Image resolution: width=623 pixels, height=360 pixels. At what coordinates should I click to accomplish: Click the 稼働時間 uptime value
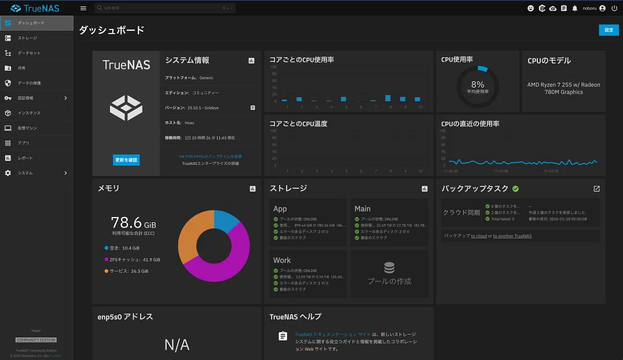point(210,138)
